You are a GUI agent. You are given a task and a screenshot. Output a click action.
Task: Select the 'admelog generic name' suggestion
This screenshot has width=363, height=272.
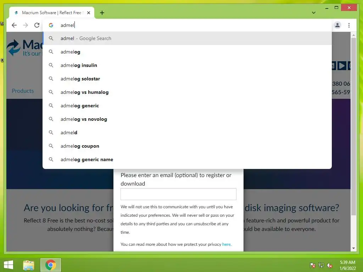[187, 159]
